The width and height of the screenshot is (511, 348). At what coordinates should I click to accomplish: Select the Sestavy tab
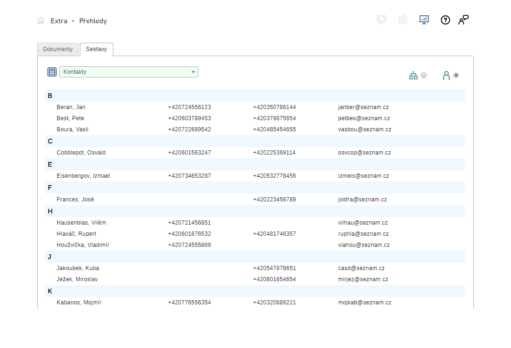(x=97, y=49)
